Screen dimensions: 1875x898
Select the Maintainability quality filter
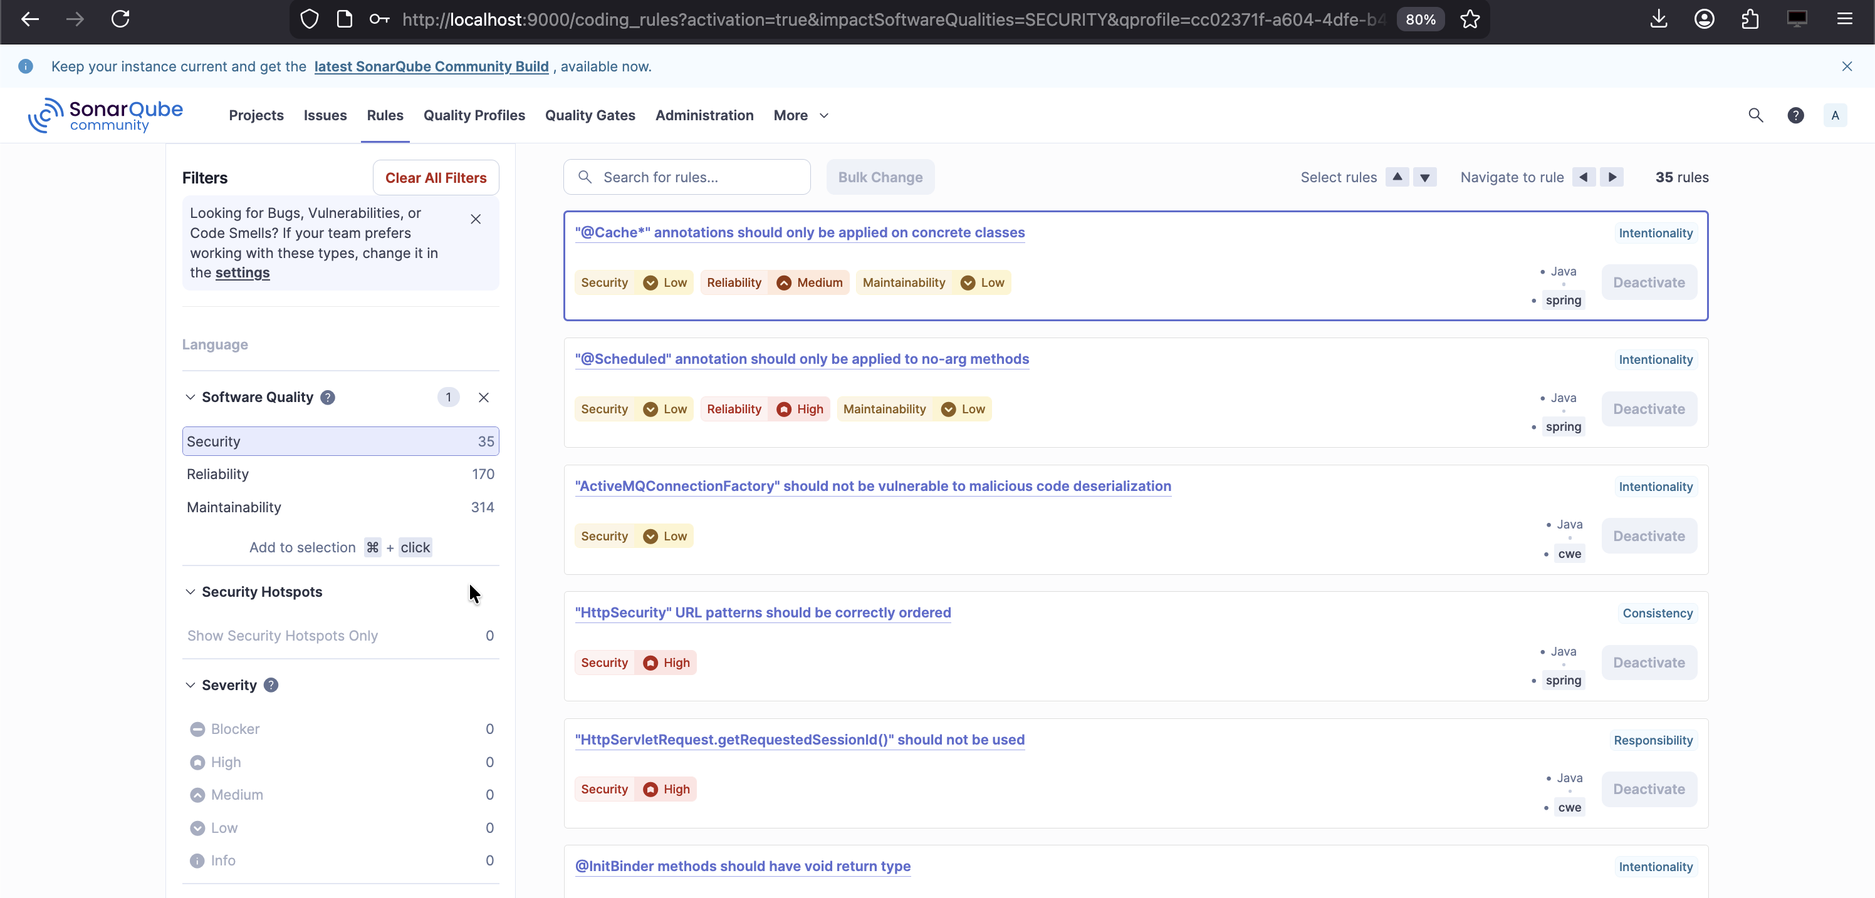pyautogui.click(x=340, y=507)
